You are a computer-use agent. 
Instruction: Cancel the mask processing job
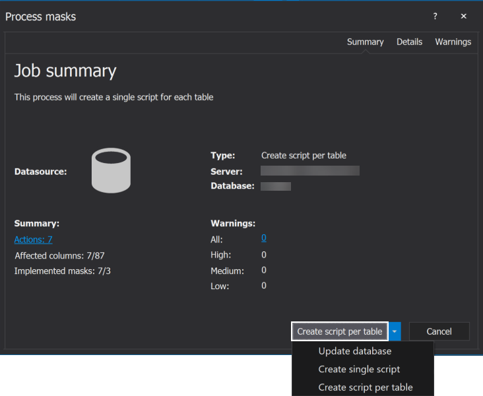tap(439, 331)
